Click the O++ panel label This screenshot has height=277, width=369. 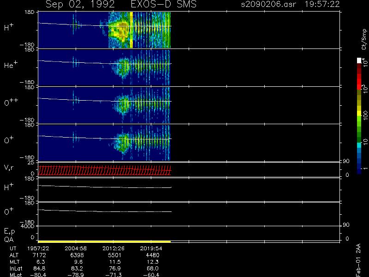tap(11, 102)
